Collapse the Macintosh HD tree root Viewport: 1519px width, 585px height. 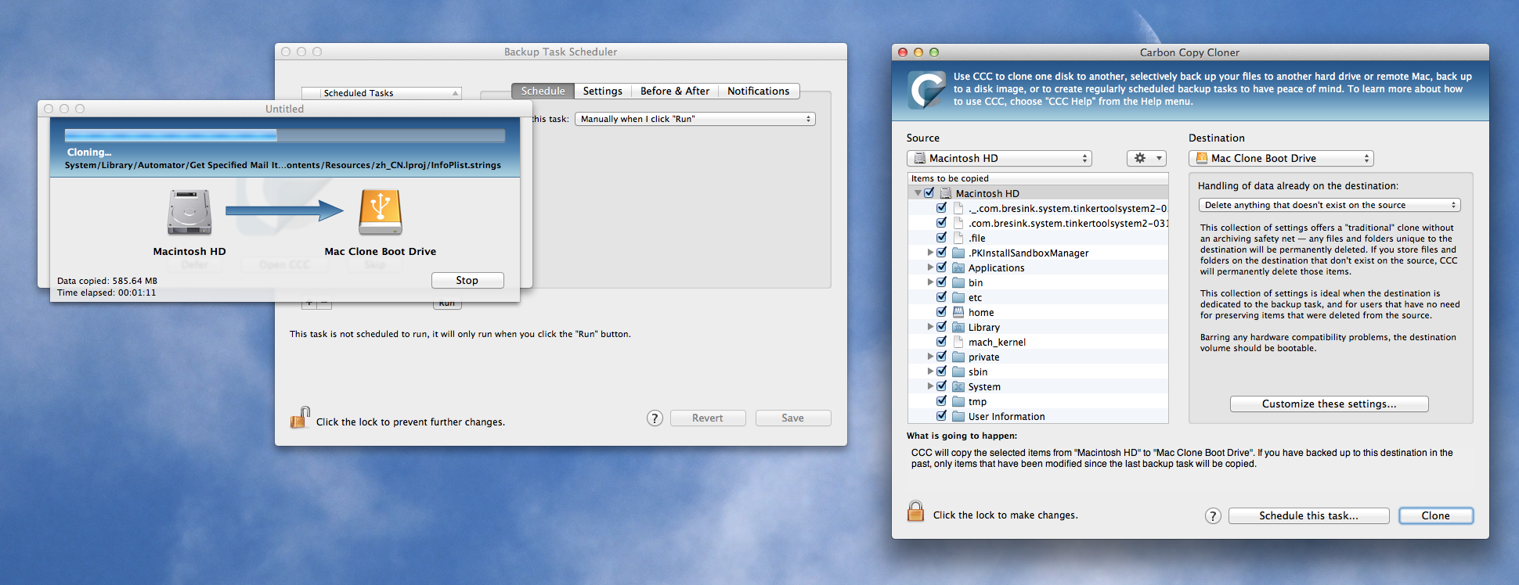[917, 193]
